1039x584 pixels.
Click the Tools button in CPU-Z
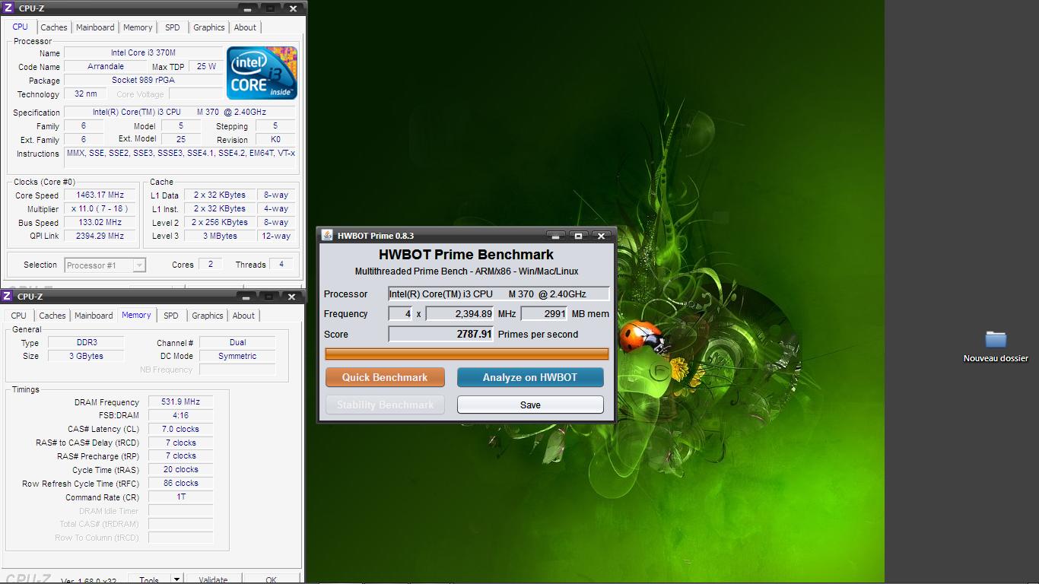click(x=149, y=579)
